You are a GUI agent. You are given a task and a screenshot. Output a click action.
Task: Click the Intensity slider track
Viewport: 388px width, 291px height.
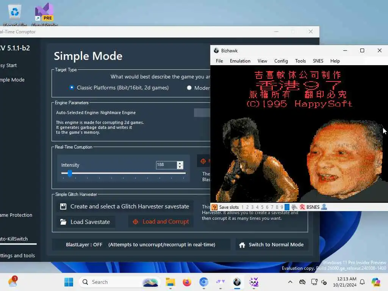click(124, 173)
